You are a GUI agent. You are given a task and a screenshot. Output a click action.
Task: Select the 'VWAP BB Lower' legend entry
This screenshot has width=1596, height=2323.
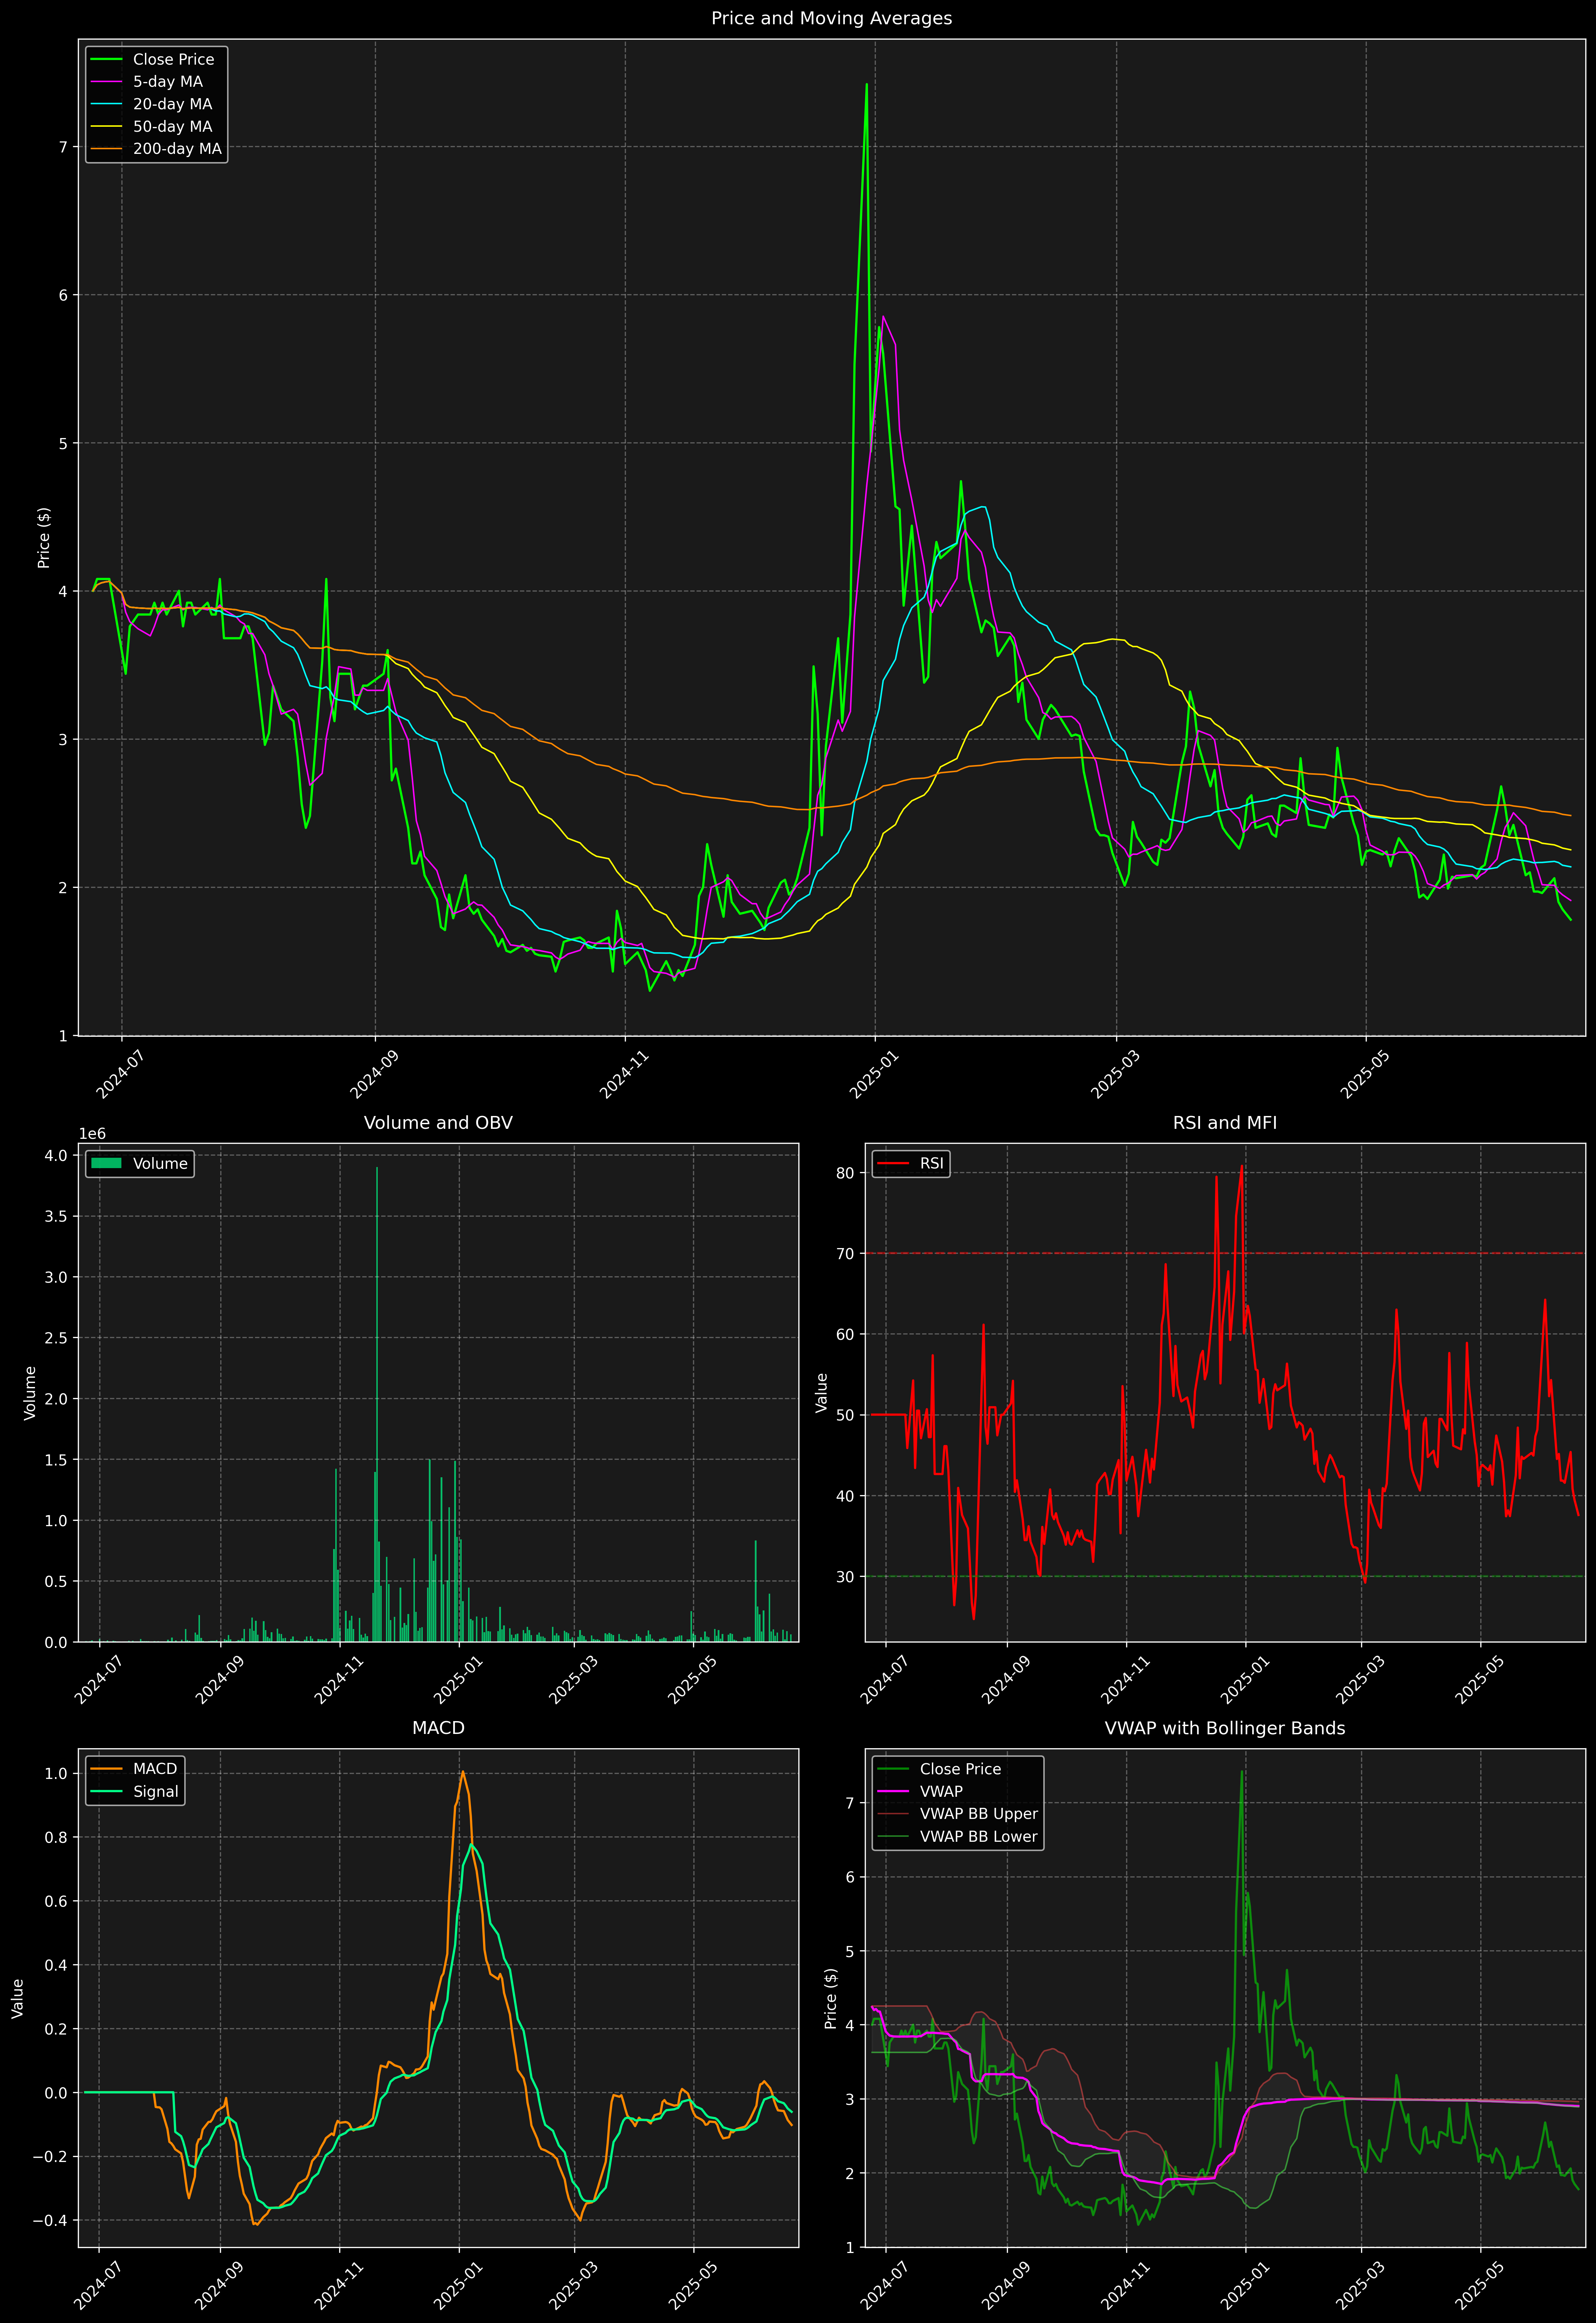[x=979, y=1836]
